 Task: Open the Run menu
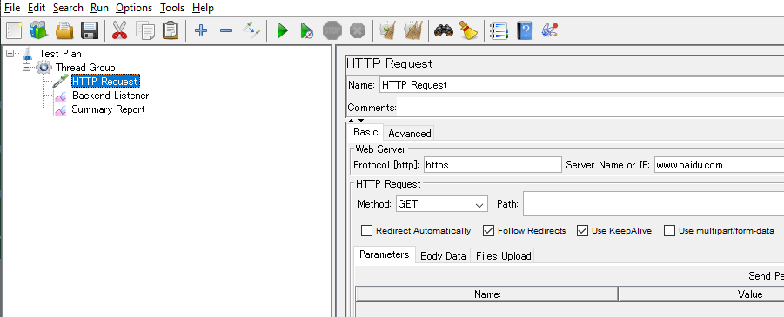[x=99, y=8]
